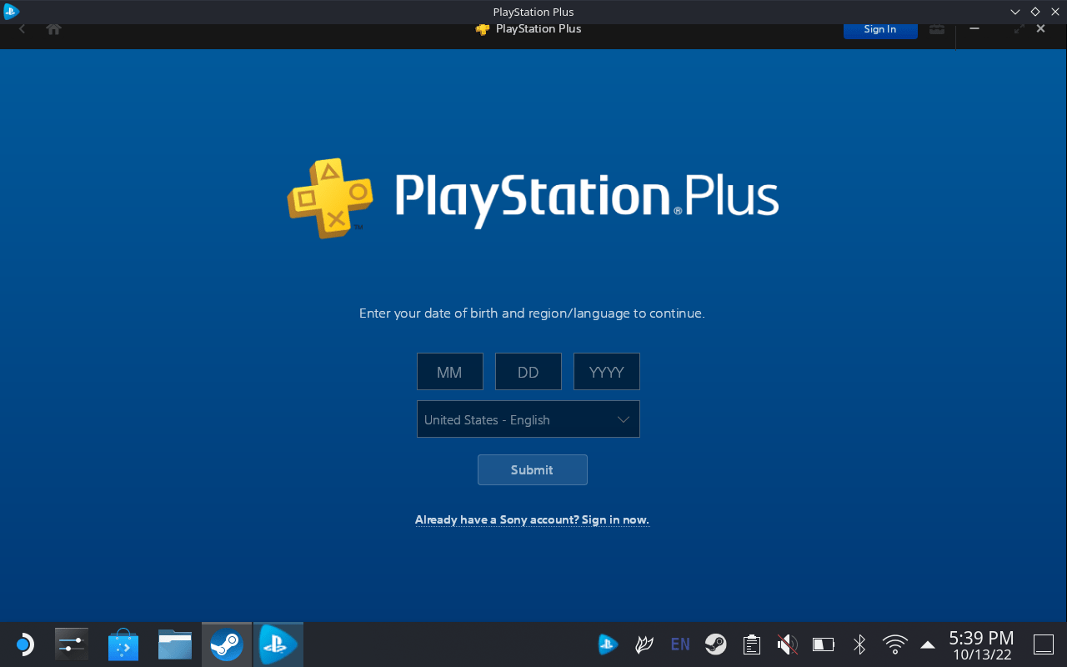Click the Steam icon in taskbar
Image resolution: width=1067 pixels, height=667 pixels.
click(227, 644)
